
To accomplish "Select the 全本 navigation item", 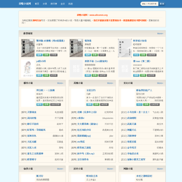I will (x=63, y=4).
